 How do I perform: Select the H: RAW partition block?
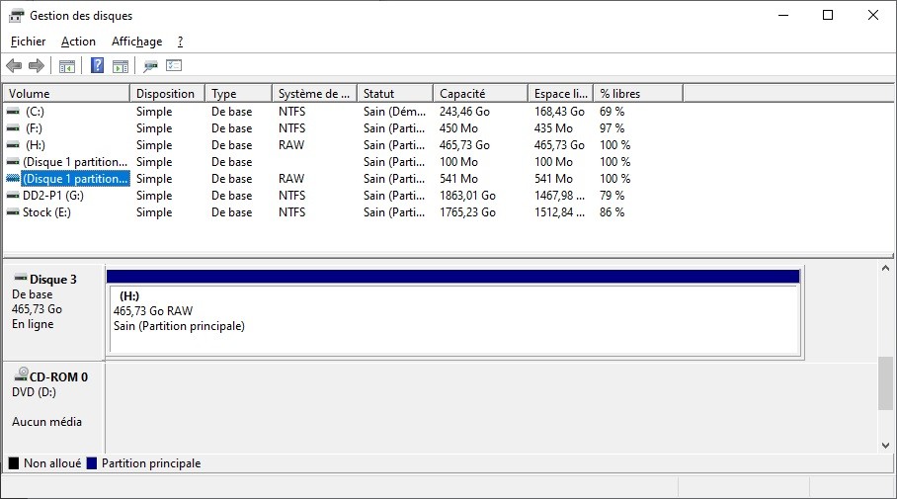(x=452, y=318)
